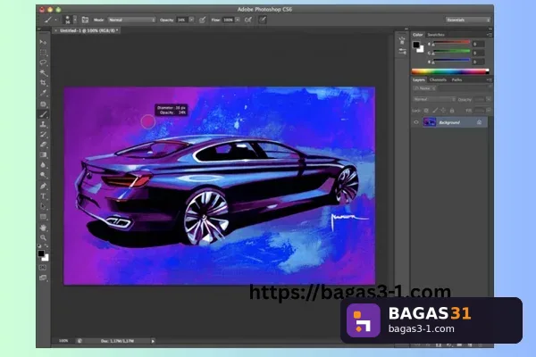Select the Magic Wand tool
536x357 pixels.
pyautogui.click(x=43, y=73)
